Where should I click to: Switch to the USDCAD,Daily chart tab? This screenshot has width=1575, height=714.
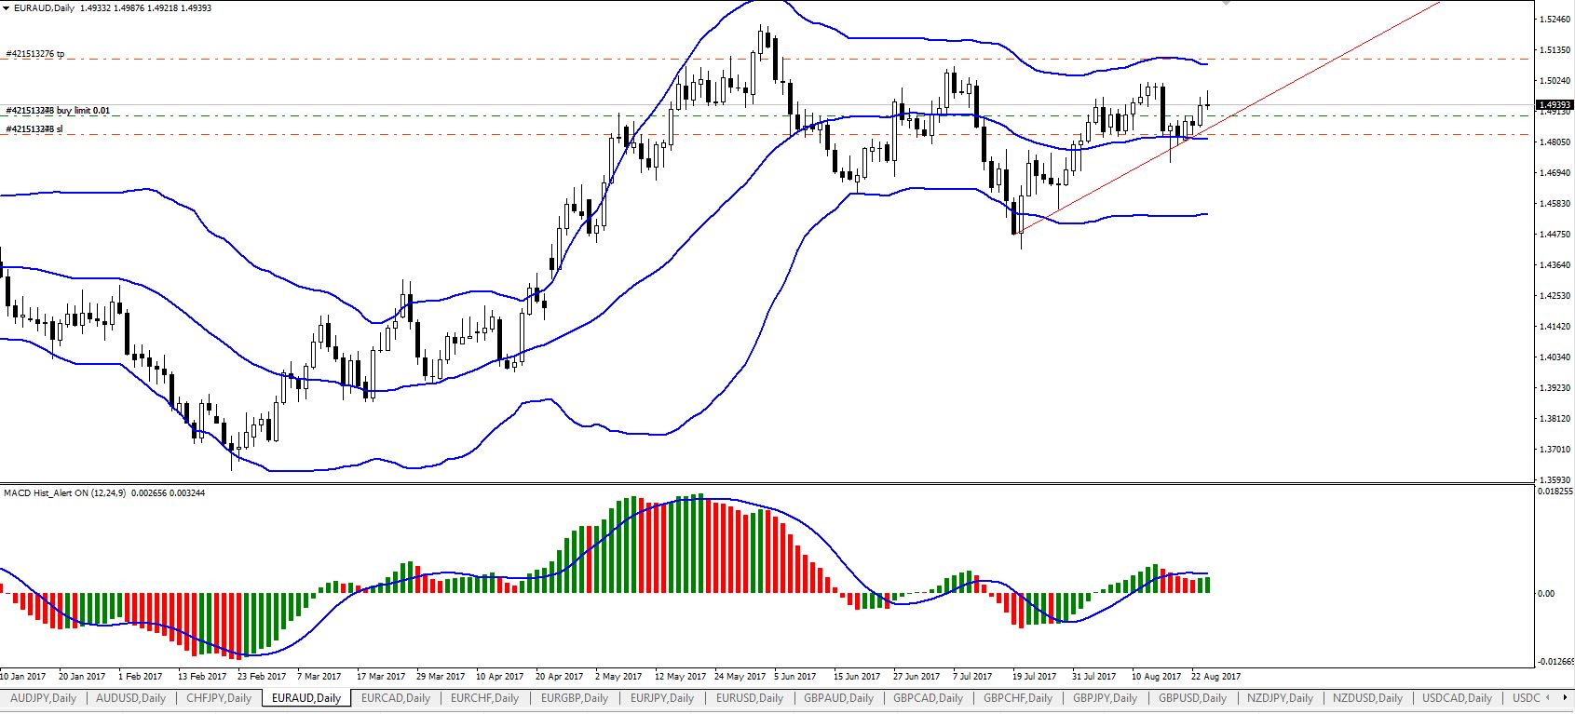tap(1457, 698)
